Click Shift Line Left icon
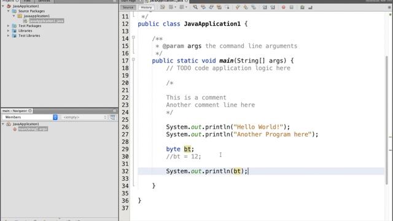Viewport: 393px width, 221px height. [265, 7]
